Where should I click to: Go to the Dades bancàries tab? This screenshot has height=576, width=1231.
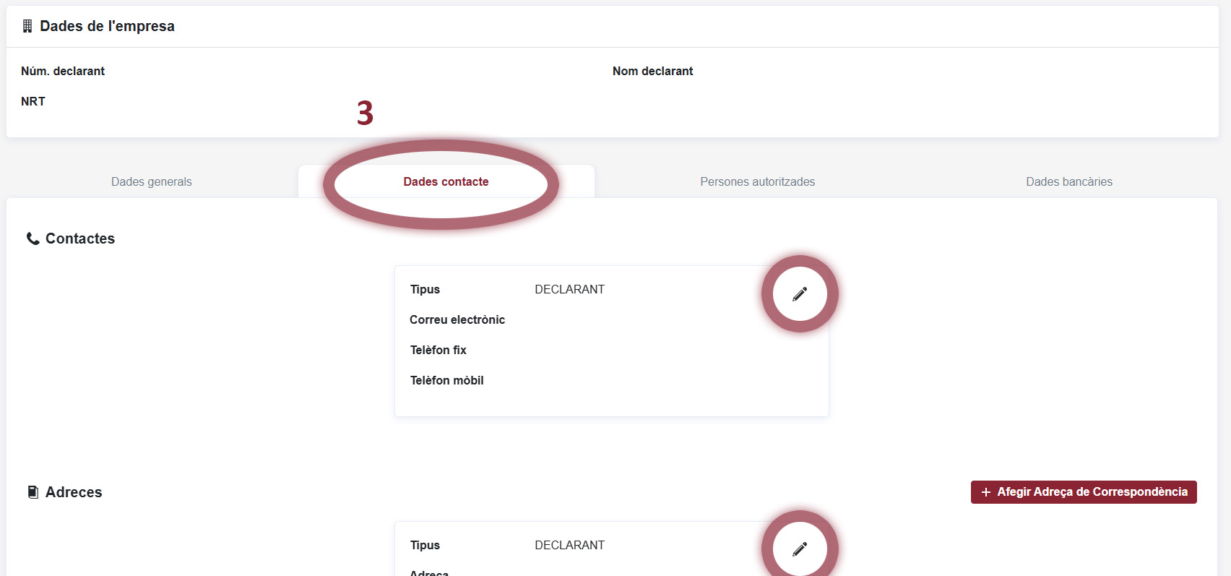click(x=1068, y=182)
